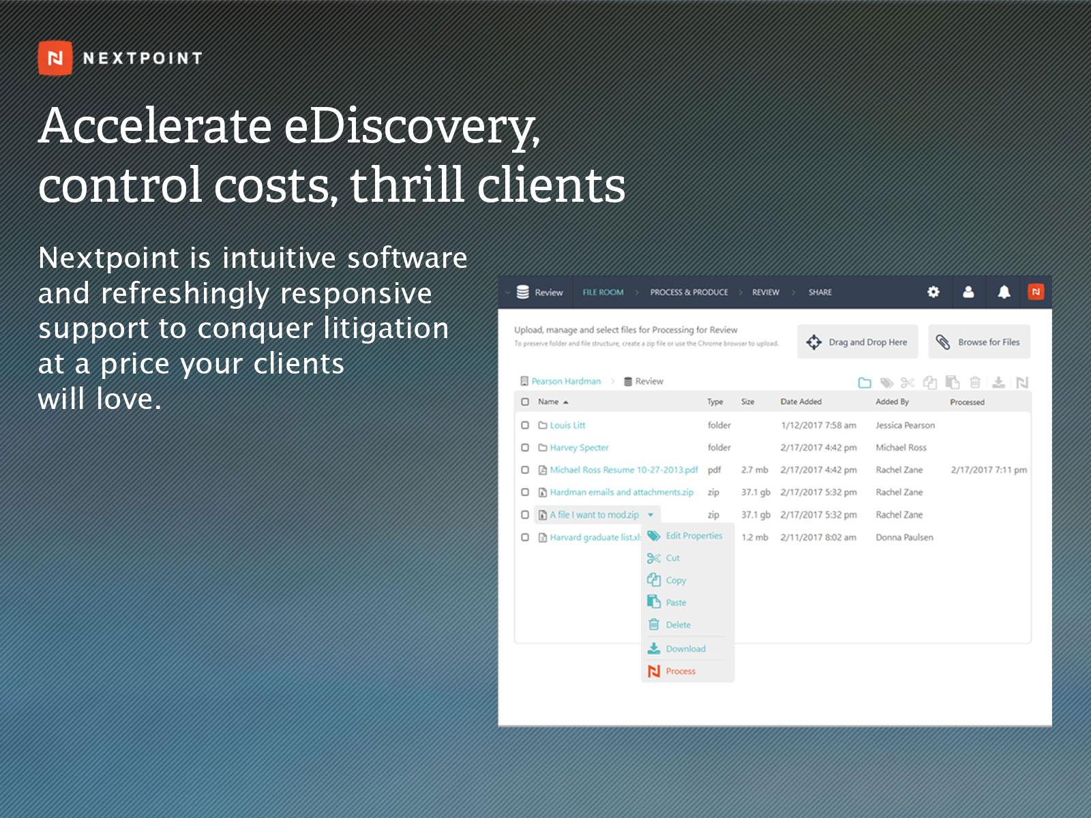The image size is (1091, 818).
Task: Check the Hardman emails and attachments checkbox
Action: tap(525, 492)
